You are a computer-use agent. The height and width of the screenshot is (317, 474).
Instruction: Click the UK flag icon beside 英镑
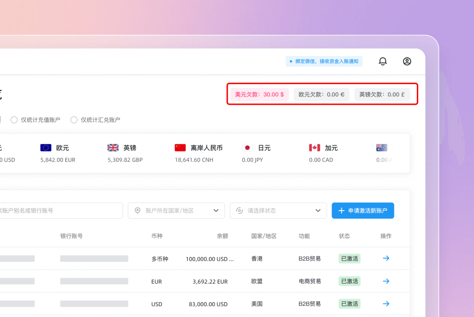[x=113, y=148]
